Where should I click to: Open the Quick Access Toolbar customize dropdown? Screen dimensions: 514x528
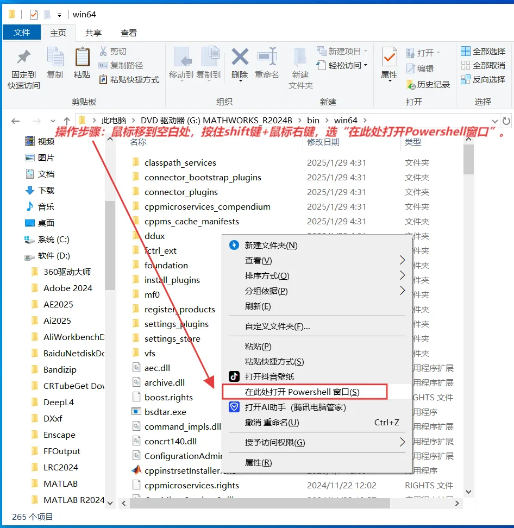tap(59, 15)
